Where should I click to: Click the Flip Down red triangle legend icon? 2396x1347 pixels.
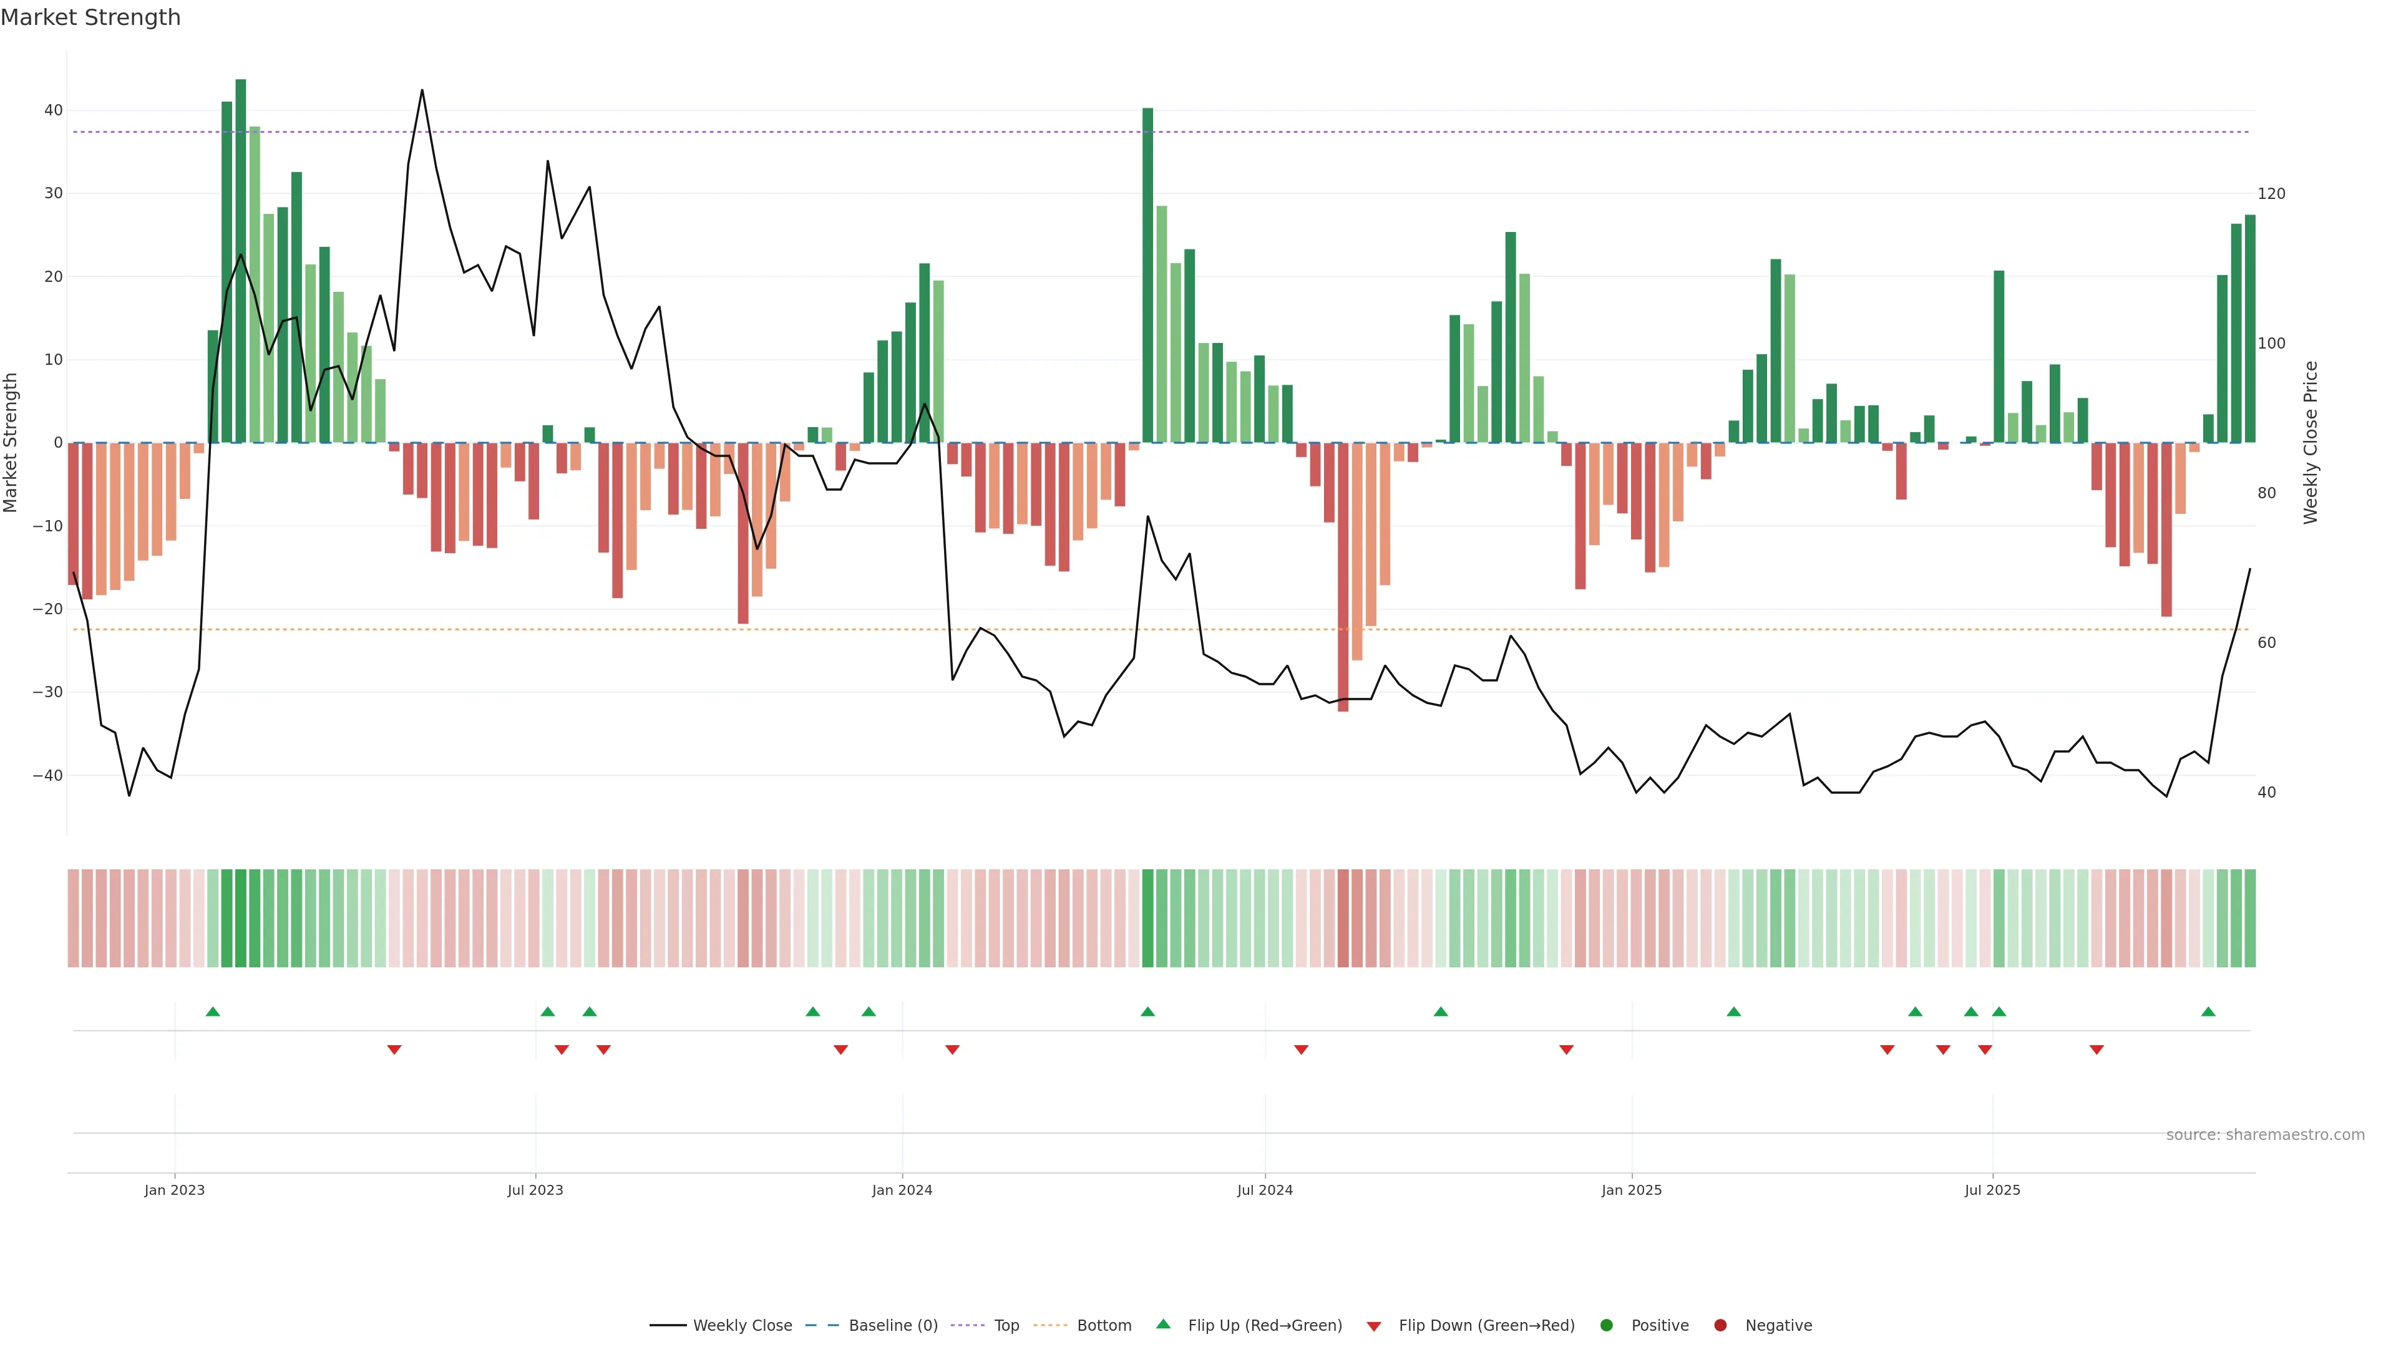point(1374,1326)
